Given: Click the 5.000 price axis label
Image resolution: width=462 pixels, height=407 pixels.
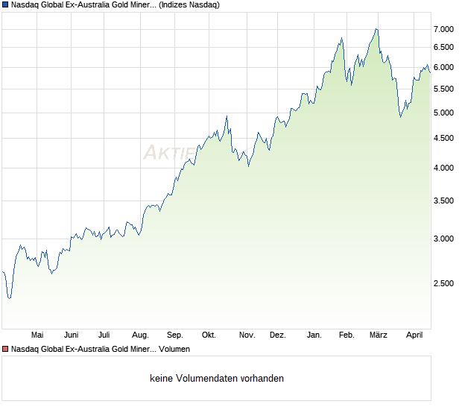Looking at the screenshot, I should [443, 113].
